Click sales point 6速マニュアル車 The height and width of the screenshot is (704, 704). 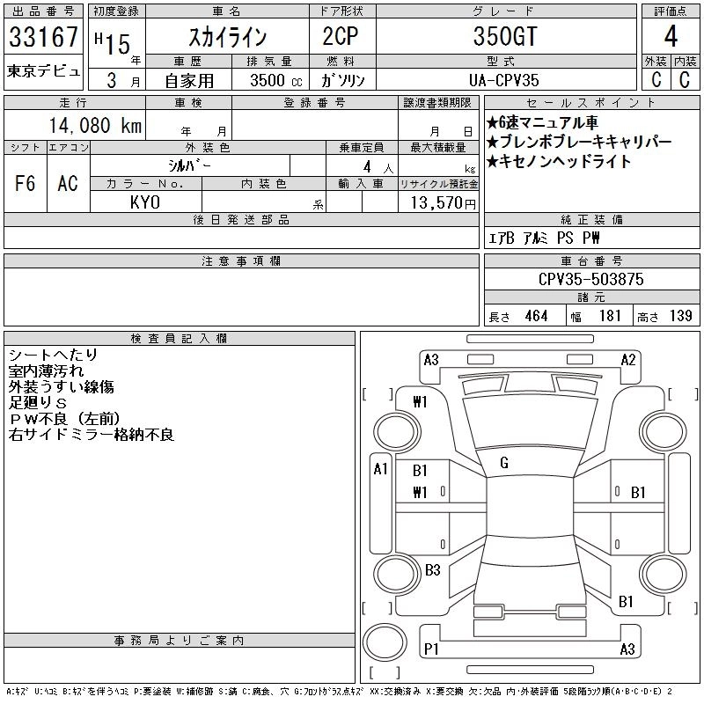coord(542,122)
